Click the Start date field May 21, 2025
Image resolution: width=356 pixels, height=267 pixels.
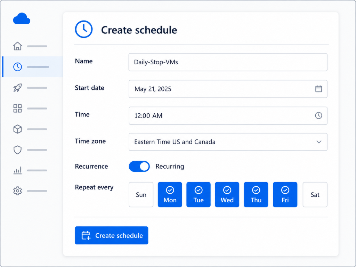tap(228, 89)
